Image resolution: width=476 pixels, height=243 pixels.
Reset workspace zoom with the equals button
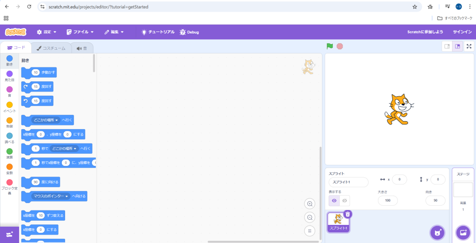310,231
